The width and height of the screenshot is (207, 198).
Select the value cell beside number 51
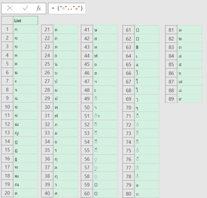point(105,116)
